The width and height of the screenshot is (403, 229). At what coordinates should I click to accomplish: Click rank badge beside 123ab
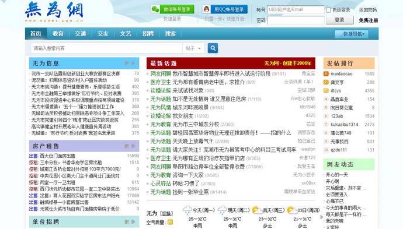(326, 116)
